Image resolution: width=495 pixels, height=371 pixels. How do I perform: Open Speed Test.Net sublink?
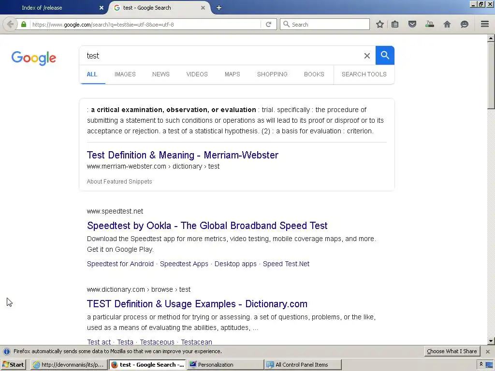286,264
